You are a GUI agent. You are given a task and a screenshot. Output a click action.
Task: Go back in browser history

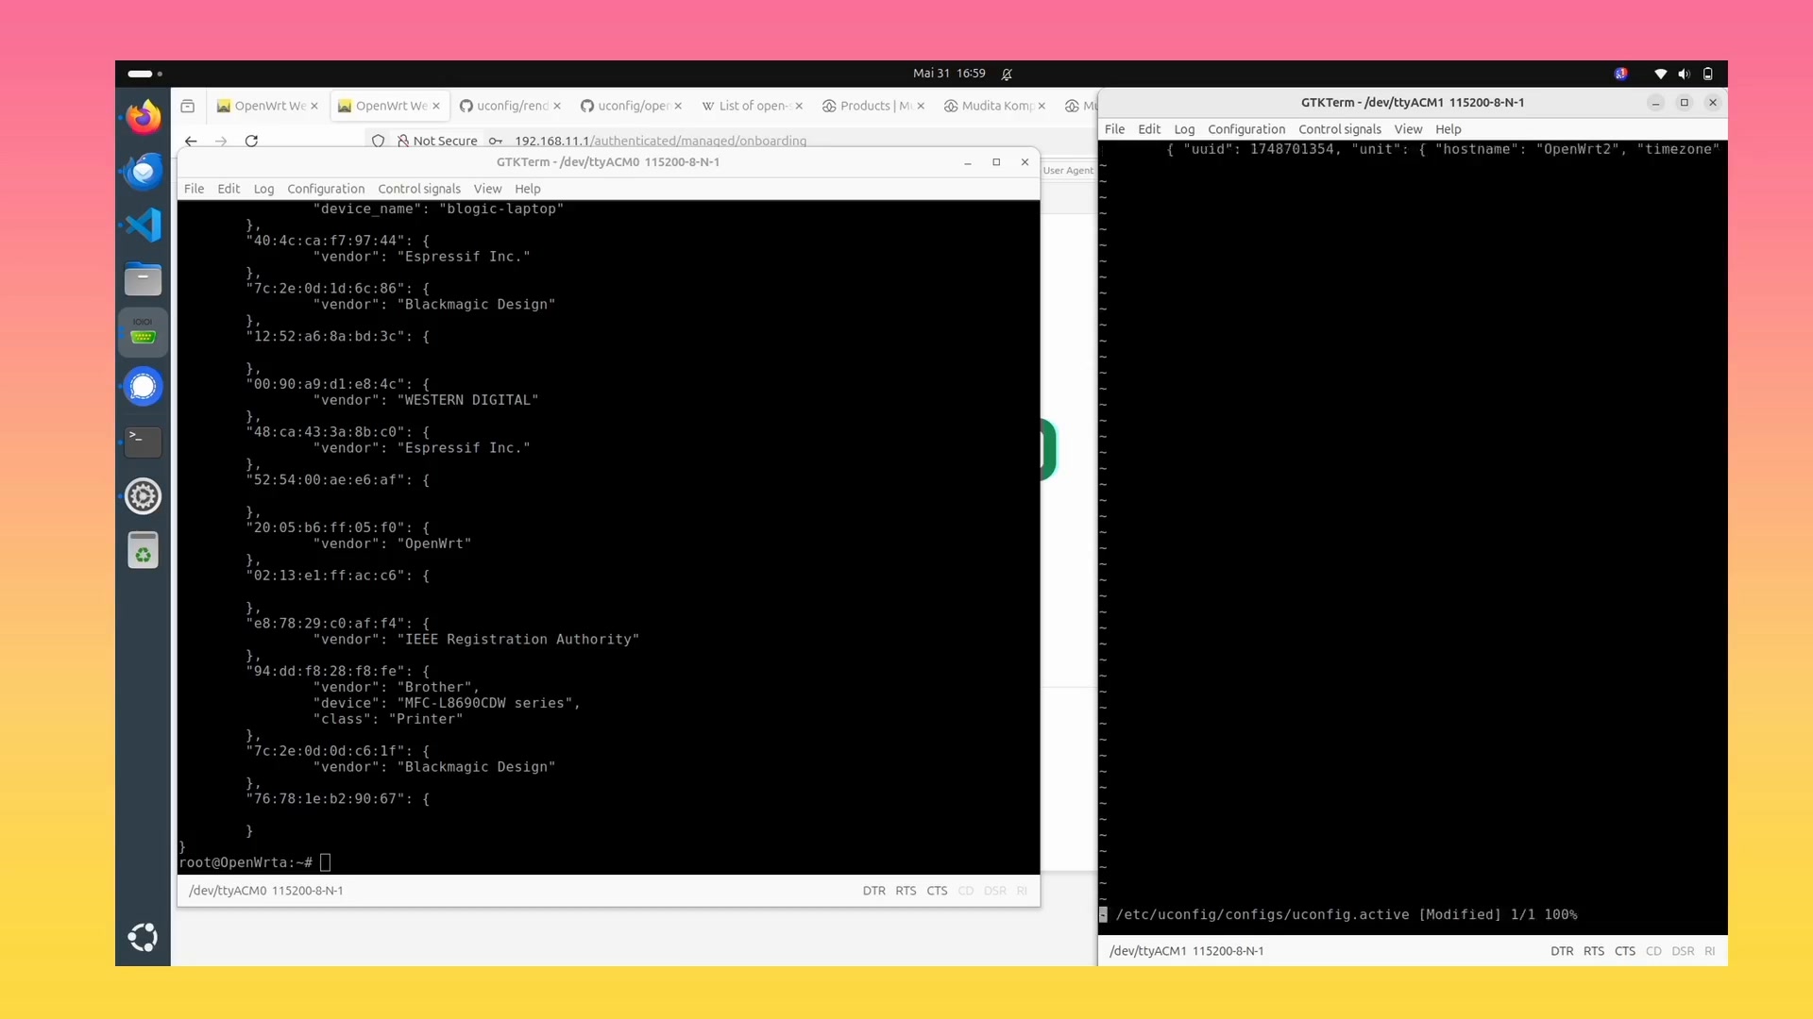pos(191,141)
